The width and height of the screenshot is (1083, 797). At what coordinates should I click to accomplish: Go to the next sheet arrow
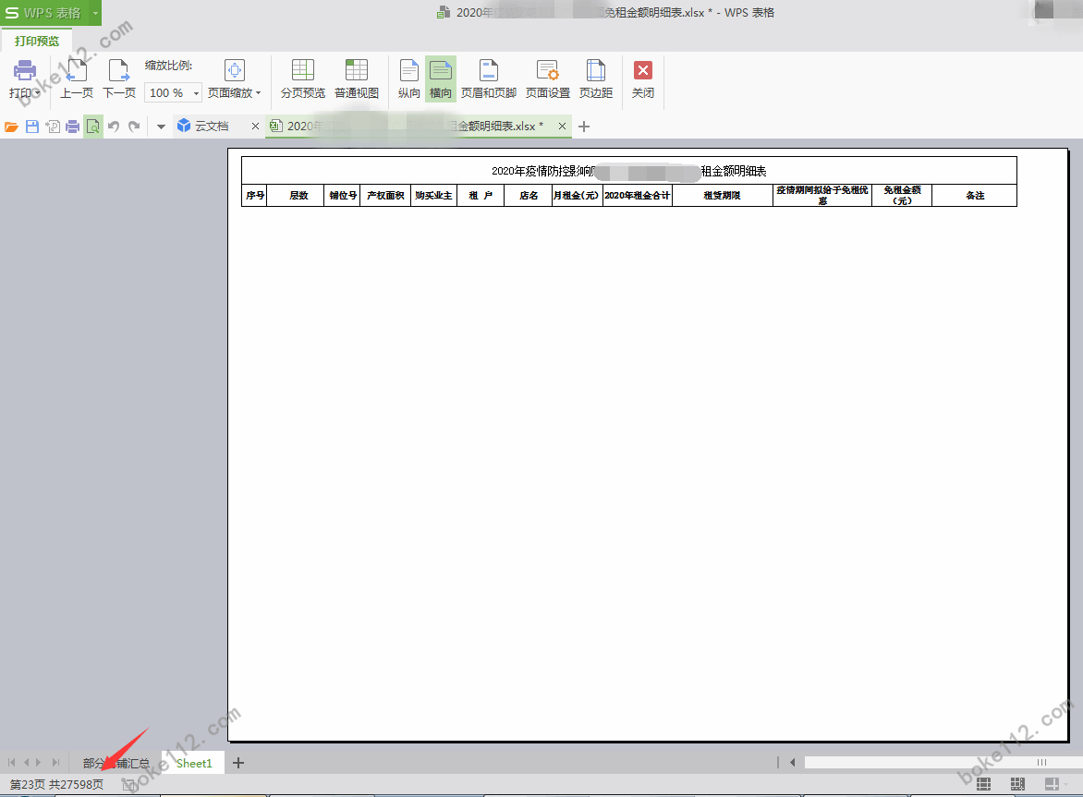click(38, 763)
